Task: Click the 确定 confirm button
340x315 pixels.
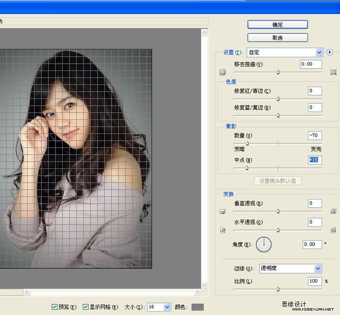Action: [277, 25]
